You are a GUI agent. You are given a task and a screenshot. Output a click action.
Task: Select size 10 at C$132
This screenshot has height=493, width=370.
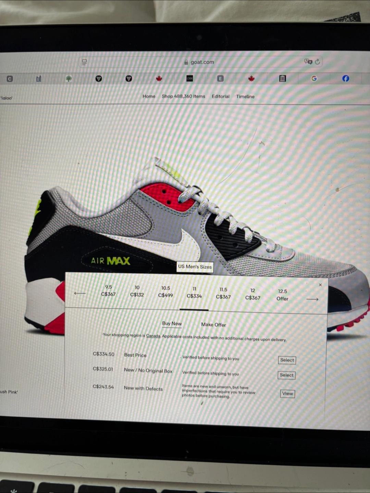137,291
